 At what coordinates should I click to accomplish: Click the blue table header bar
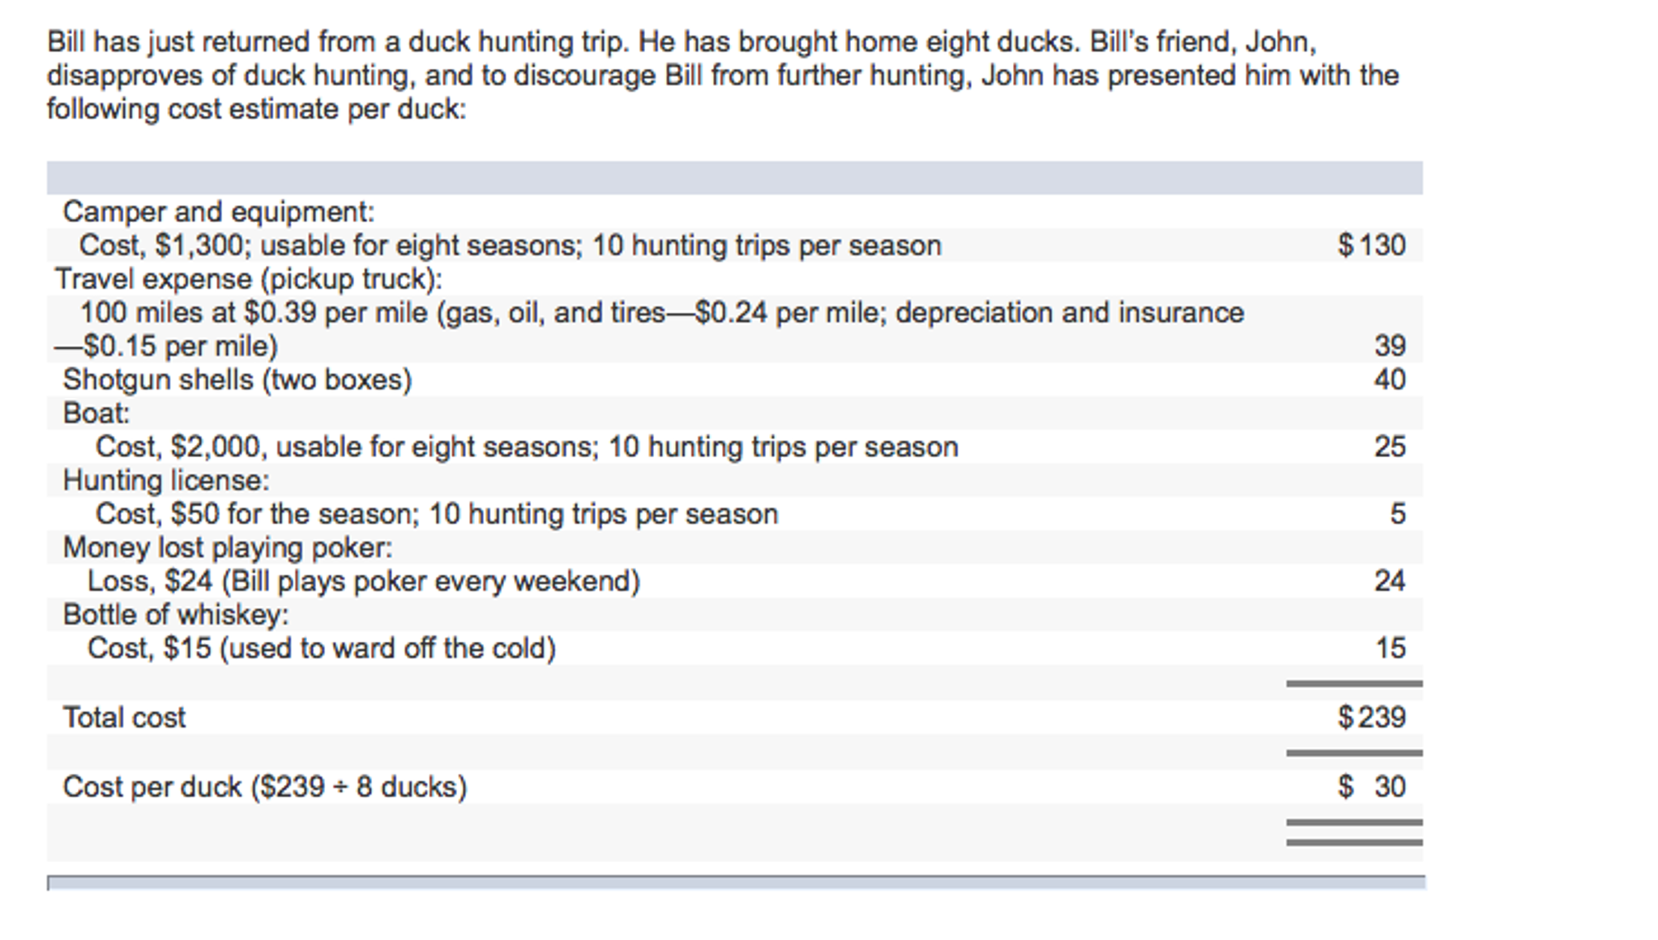point(734,177)
